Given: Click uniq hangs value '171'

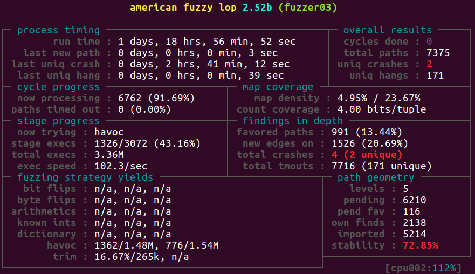Looking at the screenshot, I should pyautogui.click(x=435, y=76).
